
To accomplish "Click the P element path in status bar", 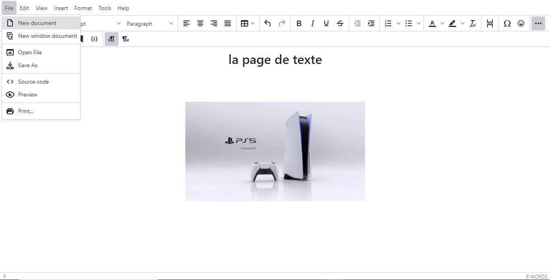I will coord(4,276).
